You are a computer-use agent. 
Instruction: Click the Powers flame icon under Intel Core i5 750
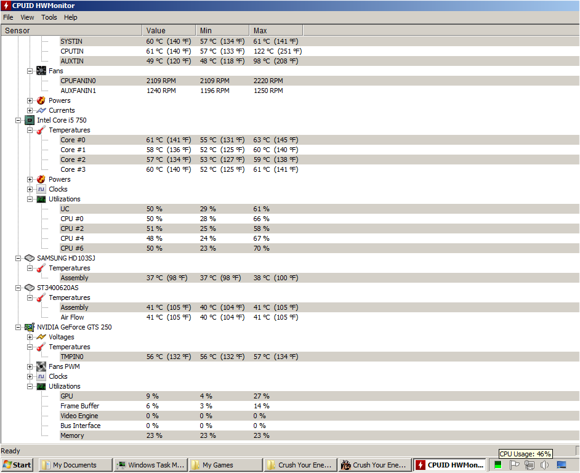41,179
